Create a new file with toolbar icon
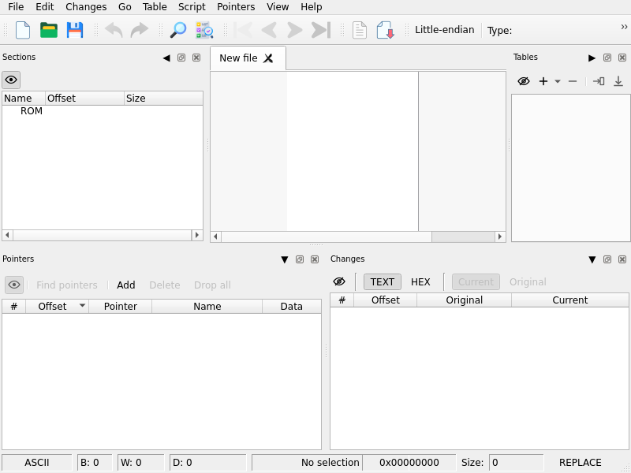The height and width of the screenshot is (473, 631). pyautogui.click(x=23, y=30)
